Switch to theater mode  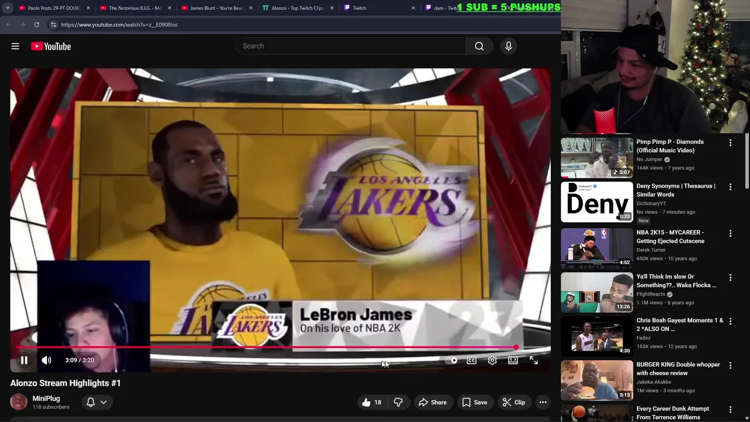pyautogui.click(x=513, y=360)
